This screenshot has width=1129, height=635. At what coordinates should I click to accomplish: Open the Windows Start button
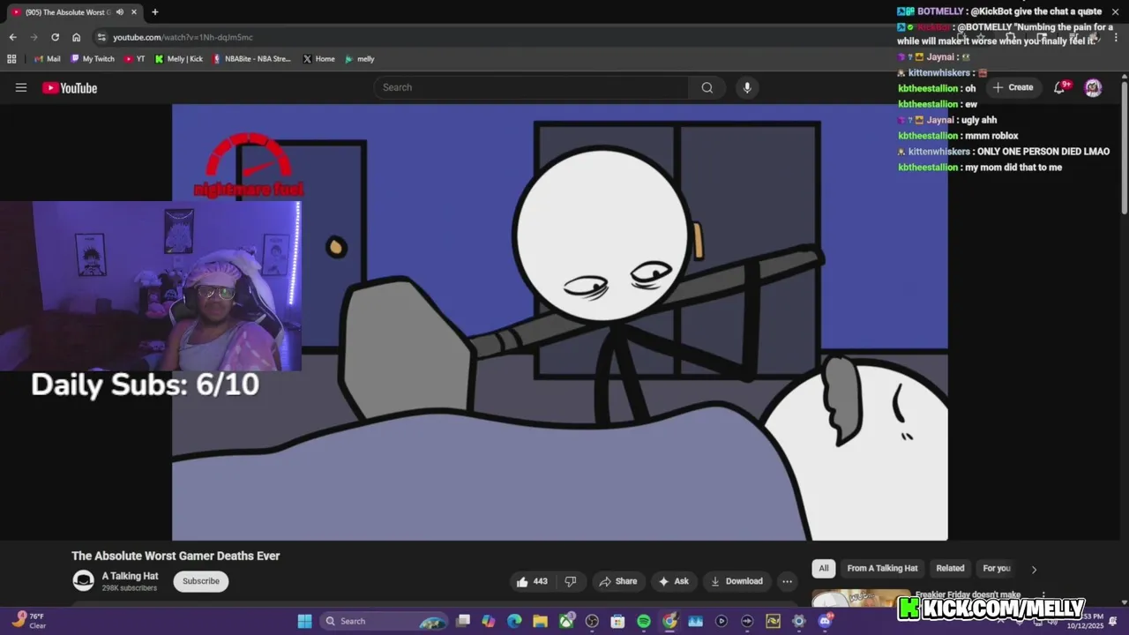(x=304, y=621)
